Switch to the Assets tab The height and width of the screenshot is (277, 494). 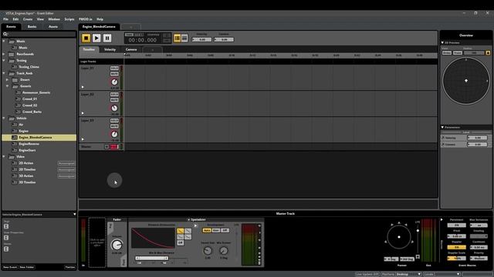(53, 27)
